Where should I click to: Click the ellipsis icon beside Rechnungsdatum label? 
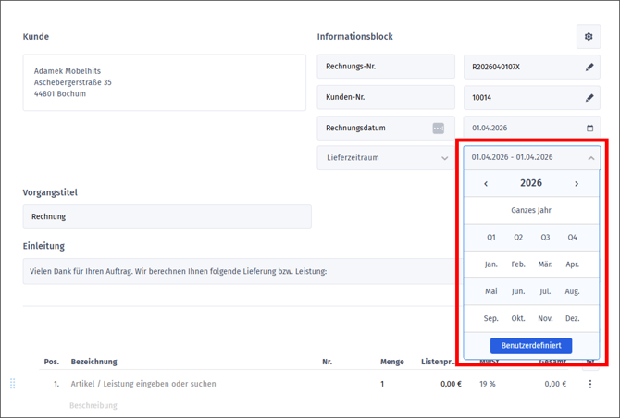439,129
